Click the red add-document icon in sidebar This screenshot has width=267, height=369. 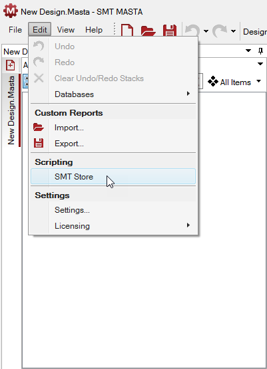click(x=11, y=65)
